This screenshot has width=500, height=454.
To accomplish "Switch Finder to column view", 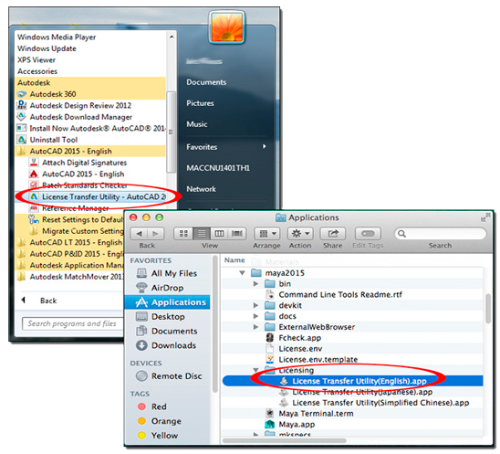I will (x=219, y=234).
